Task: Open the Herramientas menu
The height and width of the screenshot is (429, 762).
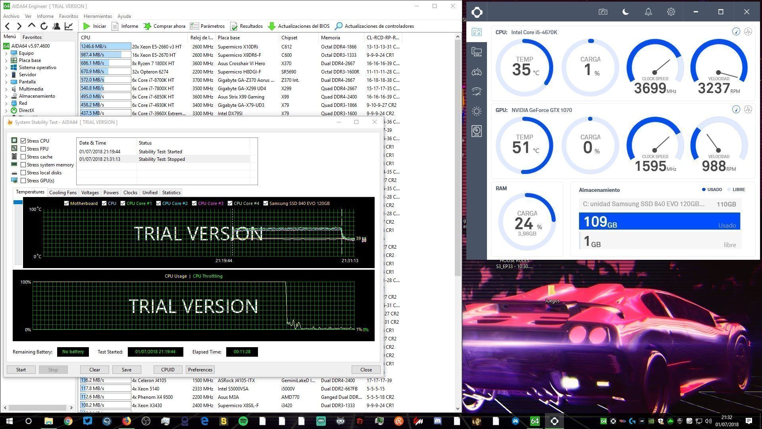Action: point(98,16)
